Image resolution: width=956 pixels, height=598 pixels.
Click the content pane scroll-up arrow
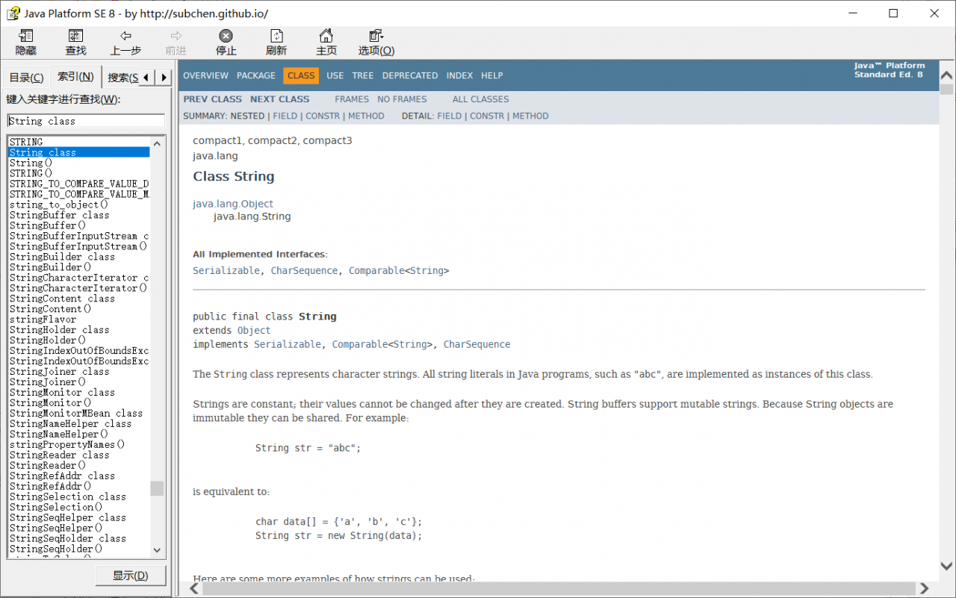click(947, 75)
